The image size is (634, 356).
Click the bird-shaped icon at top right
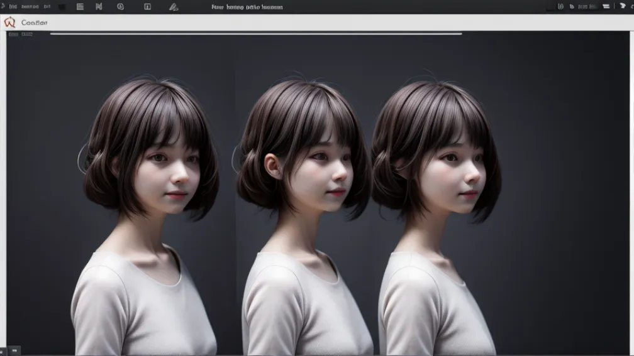click(623, 6)
